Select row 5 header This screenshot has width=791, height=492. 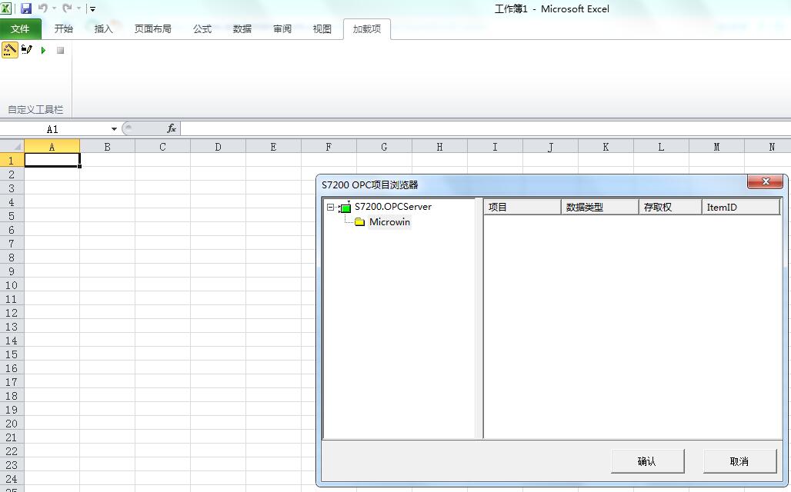(12, 216)
